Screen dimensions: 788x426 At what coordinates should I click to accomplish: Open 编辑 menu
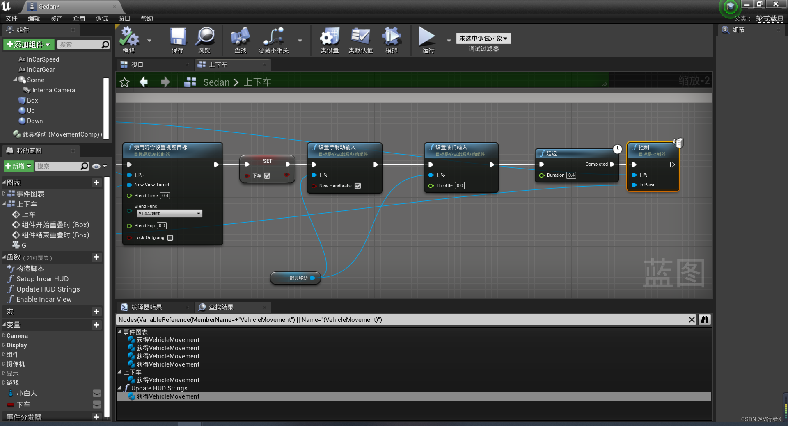[34, 18]
